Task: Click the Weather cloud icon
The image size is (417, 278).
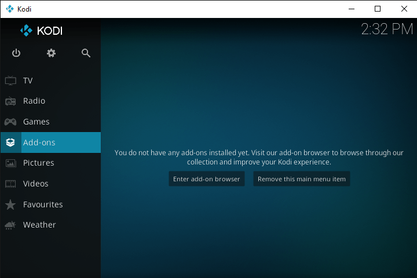Action: 10,225
